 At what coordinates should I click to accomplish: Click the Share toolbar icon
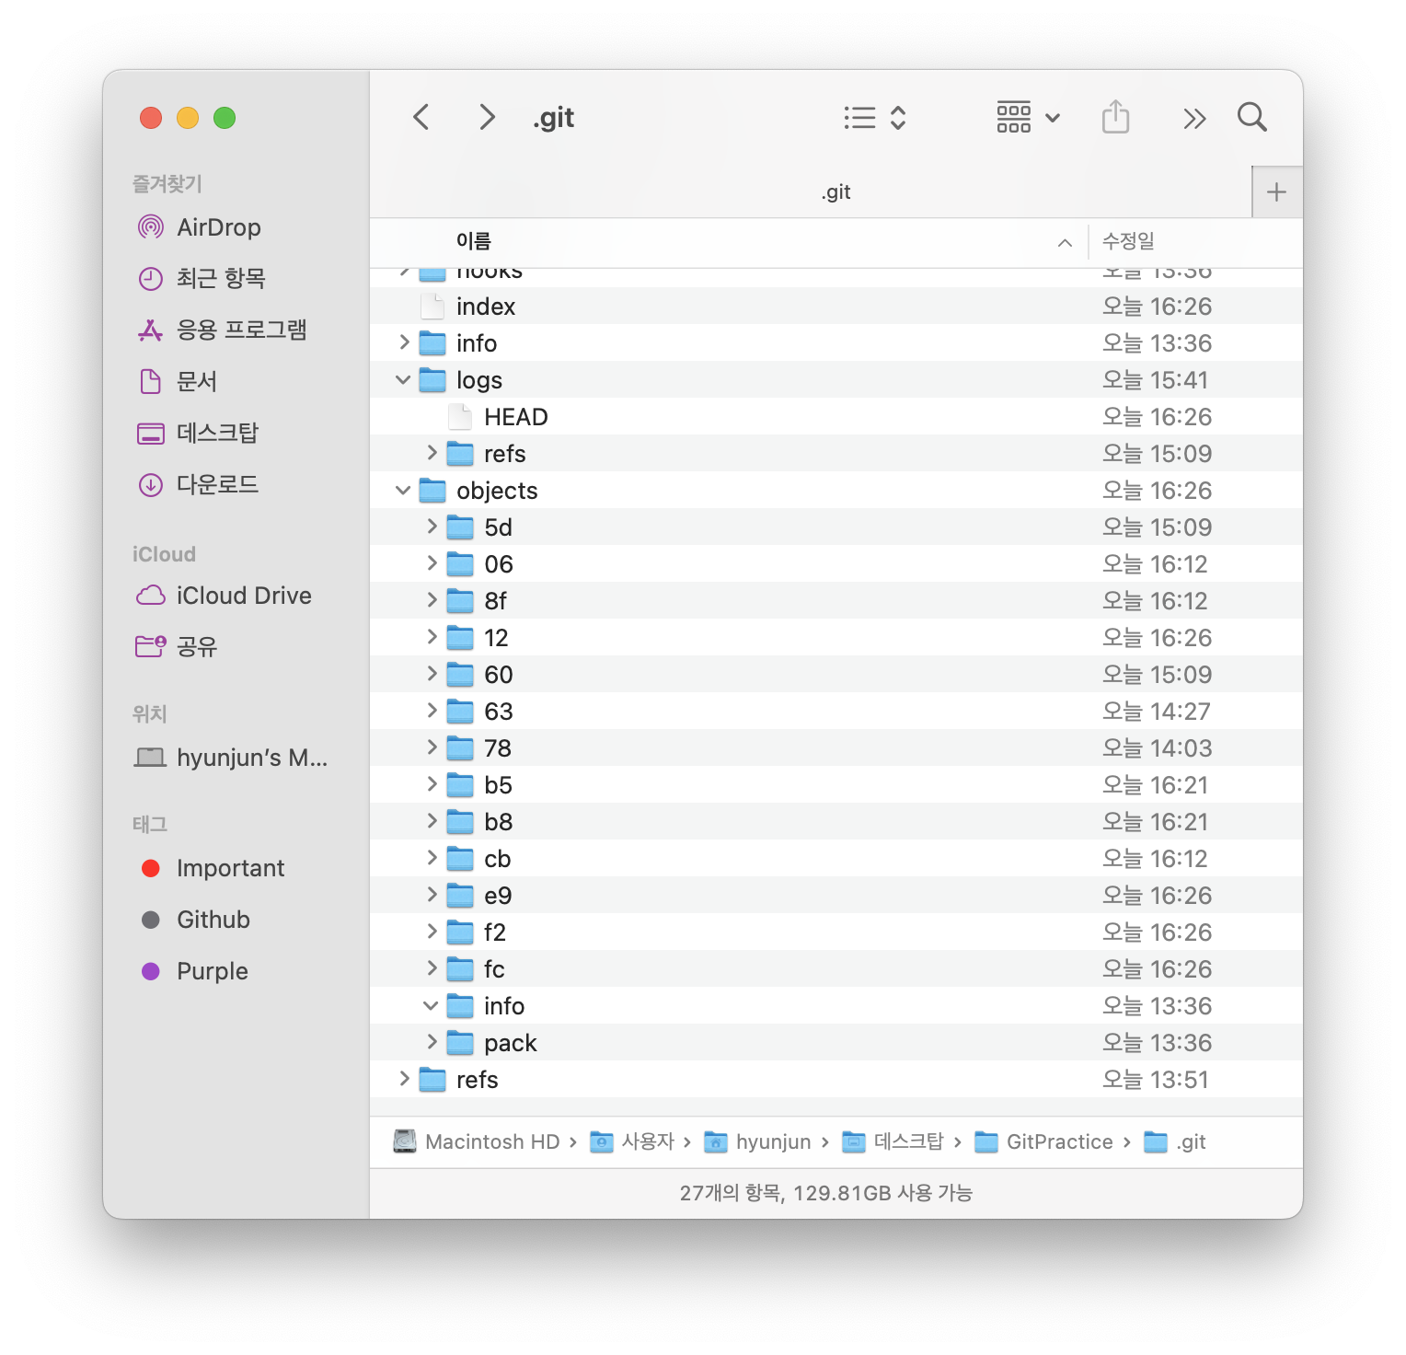click(x=1115, y=117)
